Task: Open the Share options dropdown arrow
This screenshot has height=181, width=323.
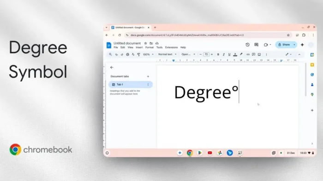Action: (x=294, y=45)
